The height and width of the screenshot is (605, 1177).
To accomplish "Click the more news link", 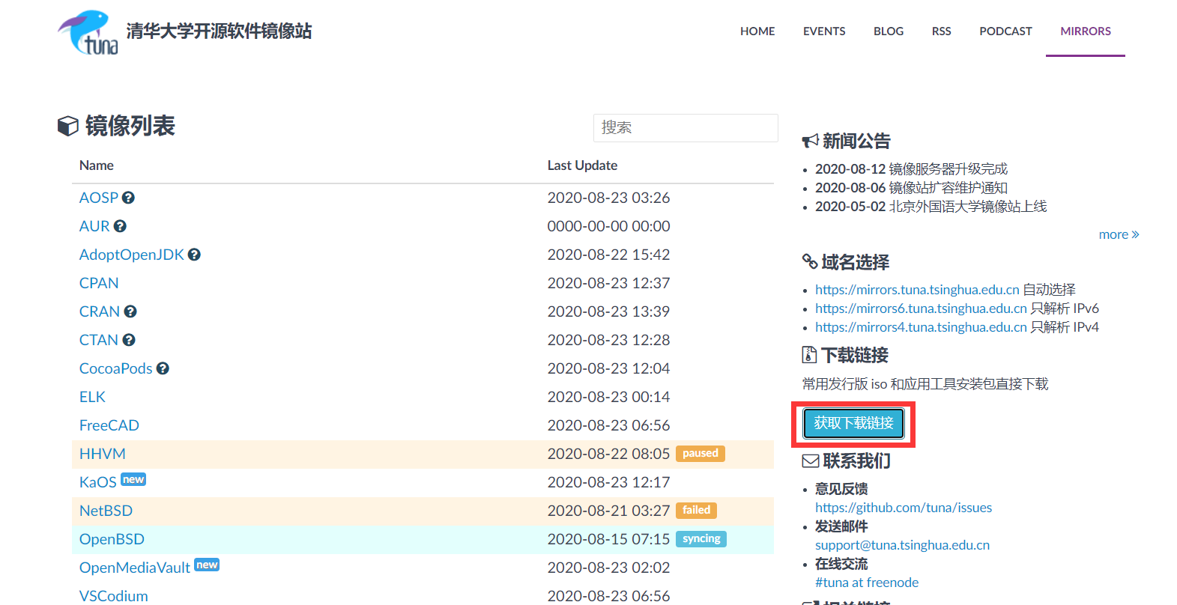I will coord(1119,234).
